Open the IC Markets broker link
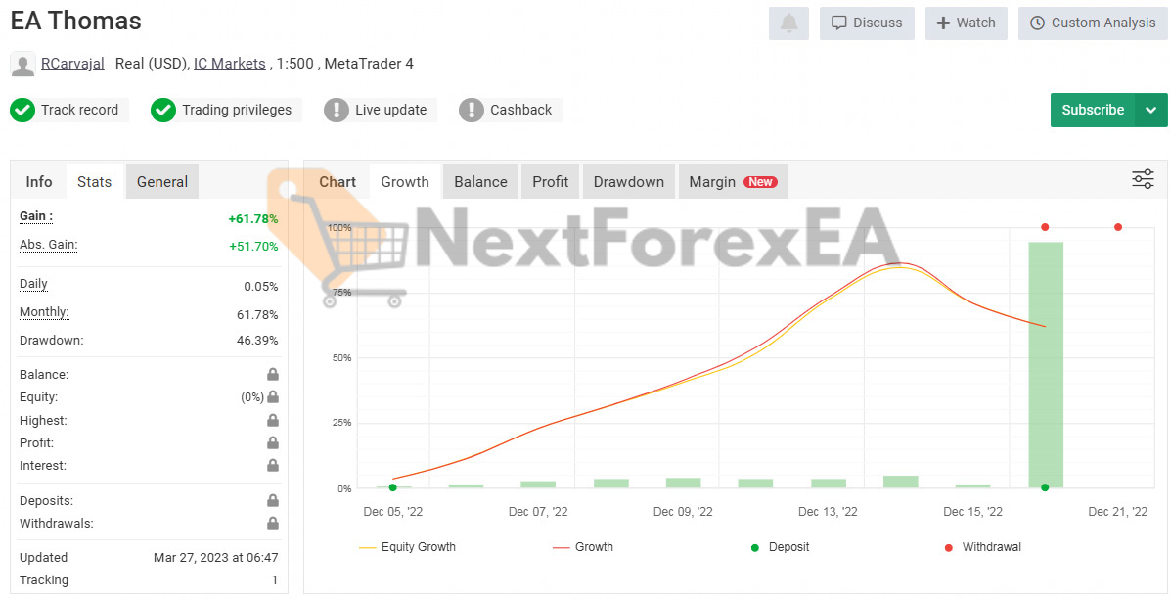Screen dimensions: 1170x600 pyautogui.click(x=229, y=64)
